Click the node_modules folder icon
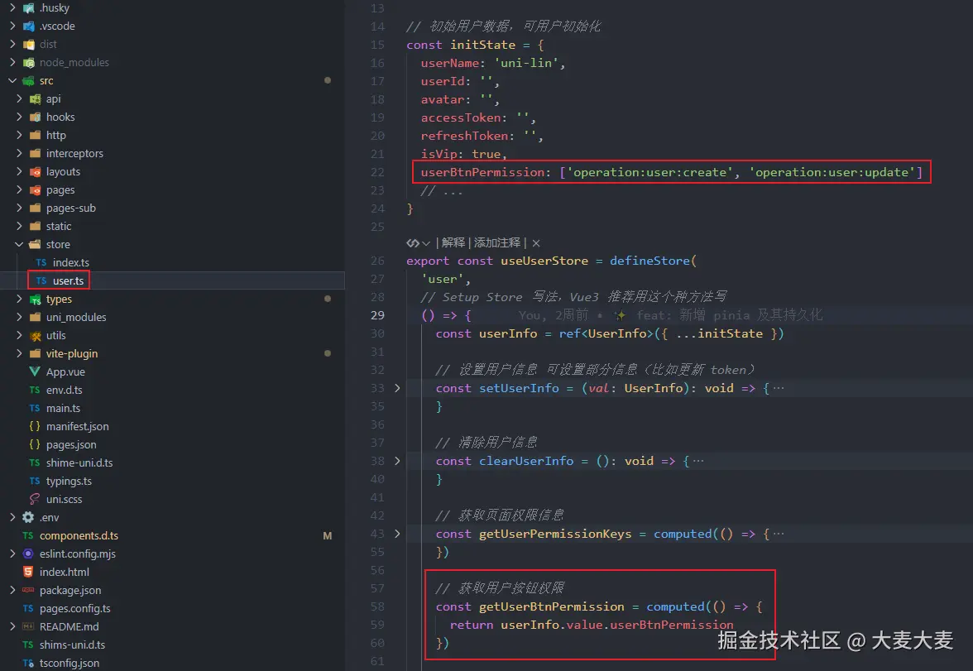The image size is (973, 671). (x=28, y=63)
